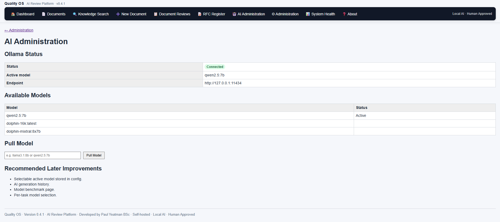Viewport: 500px width, 222px height.
Task: Open System Health page
Action: point(321,14)
